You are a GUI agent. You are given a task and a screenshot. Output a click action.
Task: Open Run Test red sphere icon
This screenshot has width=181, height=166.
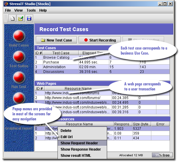(x=19, y=77)
